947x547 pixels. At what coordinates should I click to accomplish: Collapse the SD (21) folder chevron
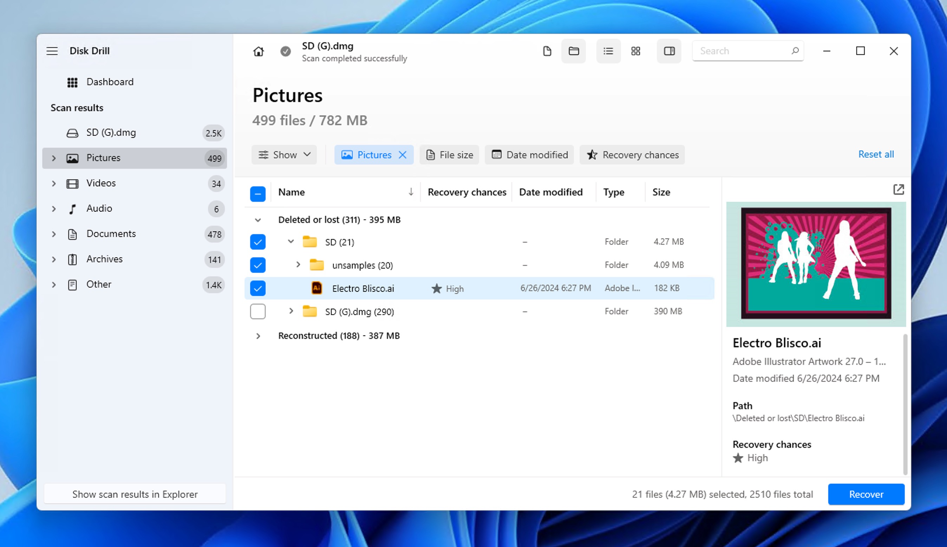[291, 241]
